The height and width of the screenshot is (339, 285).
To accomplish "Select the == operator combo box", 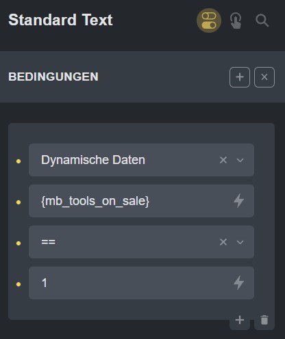I will [x=141, y=242].
